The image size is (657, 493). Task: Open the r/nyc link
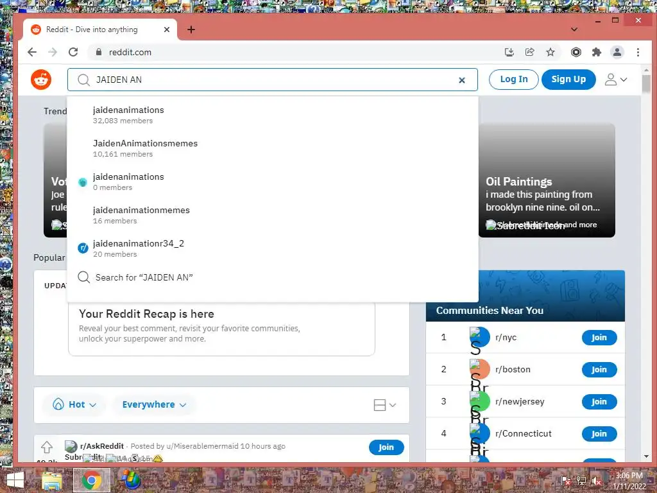[x=506, y=338]
